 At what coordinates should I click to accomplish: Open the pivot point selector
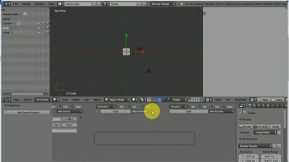pyautogui.click(x=143, y=99)
